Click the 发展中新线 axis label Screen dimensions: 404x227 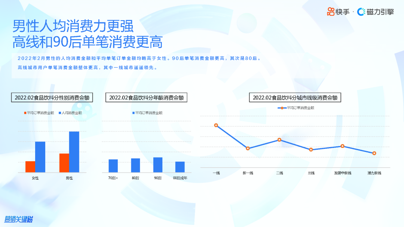tap(343, 173)
